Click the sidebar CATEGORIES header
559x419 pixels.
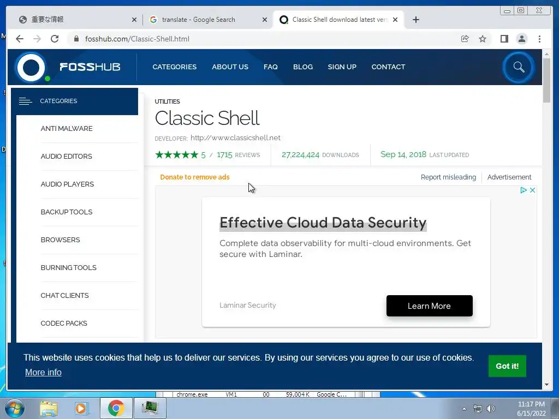point(74,101)
